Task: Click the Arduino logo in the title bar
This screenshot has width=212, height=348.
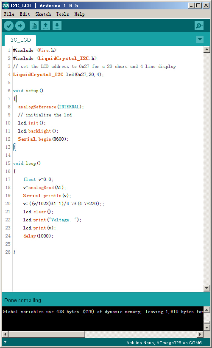Action: [6, 6]
